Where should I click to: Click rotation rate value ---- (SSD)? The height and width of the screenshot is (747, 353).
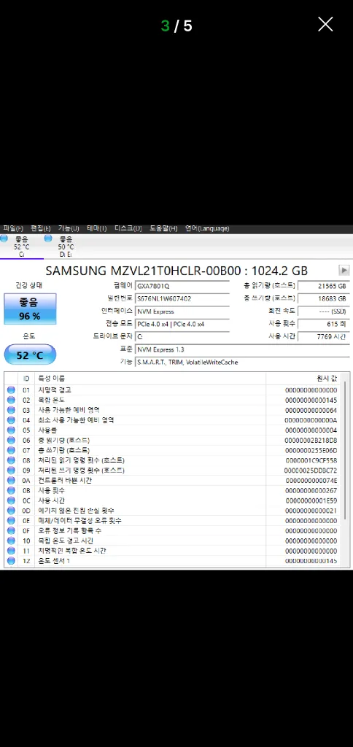coord(324,311)
